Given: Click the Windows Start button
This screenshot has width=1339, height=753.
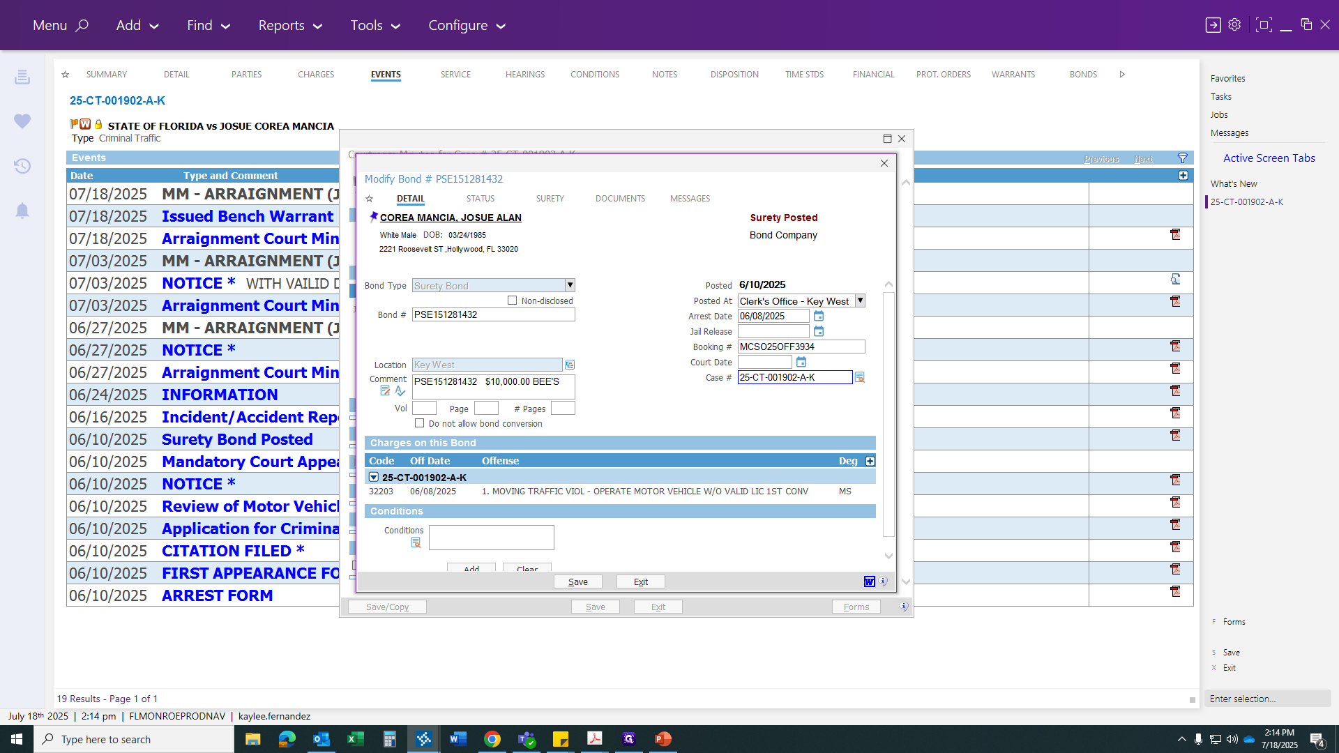Looking at the screenshot, I should click(17, 739).
